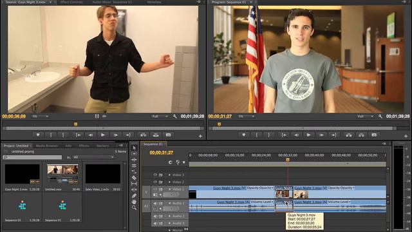Toggle Video 3 track output eye
The image size is (412, 232).
155,175
